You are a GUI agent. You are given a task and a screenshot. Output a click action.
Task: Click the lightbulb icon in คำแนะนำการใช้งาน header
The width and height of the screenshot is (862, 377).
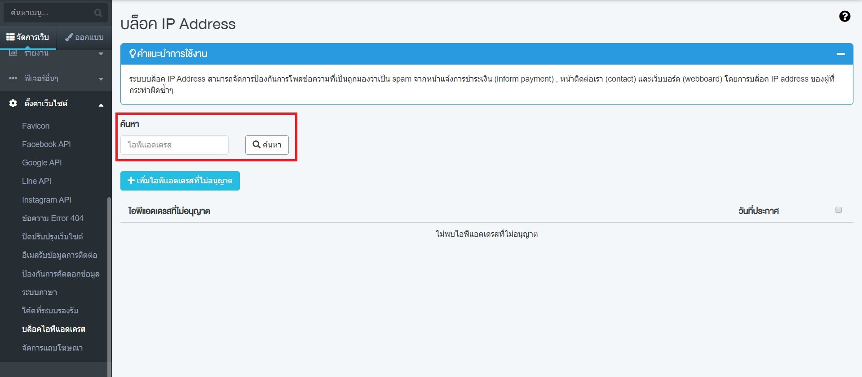click(132, 54)
